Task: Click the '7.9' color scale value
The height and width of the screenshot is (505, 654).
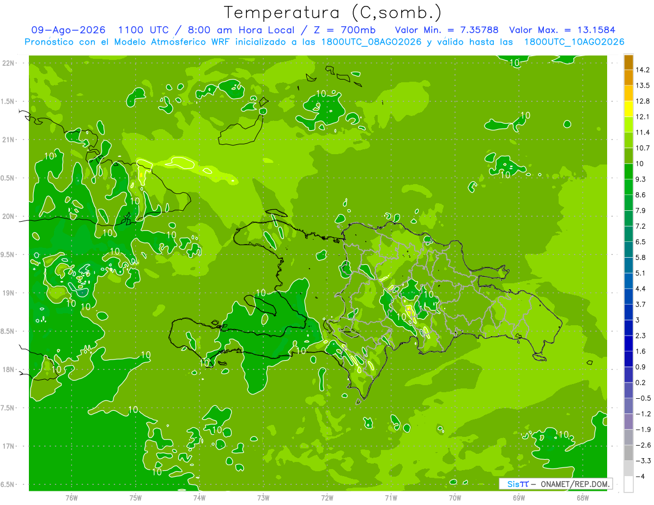Action: pos(641,211)
